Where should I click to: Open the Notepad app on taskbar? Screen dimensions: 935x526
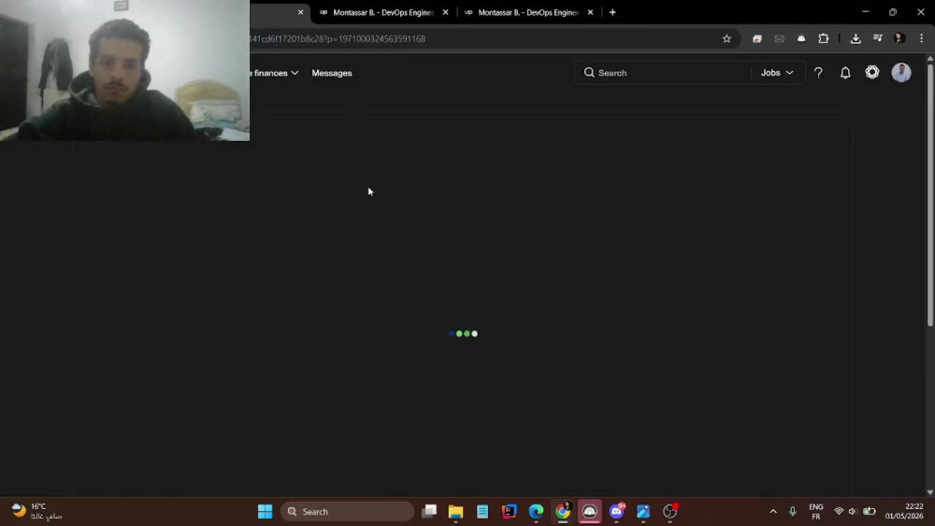(482, 511)
